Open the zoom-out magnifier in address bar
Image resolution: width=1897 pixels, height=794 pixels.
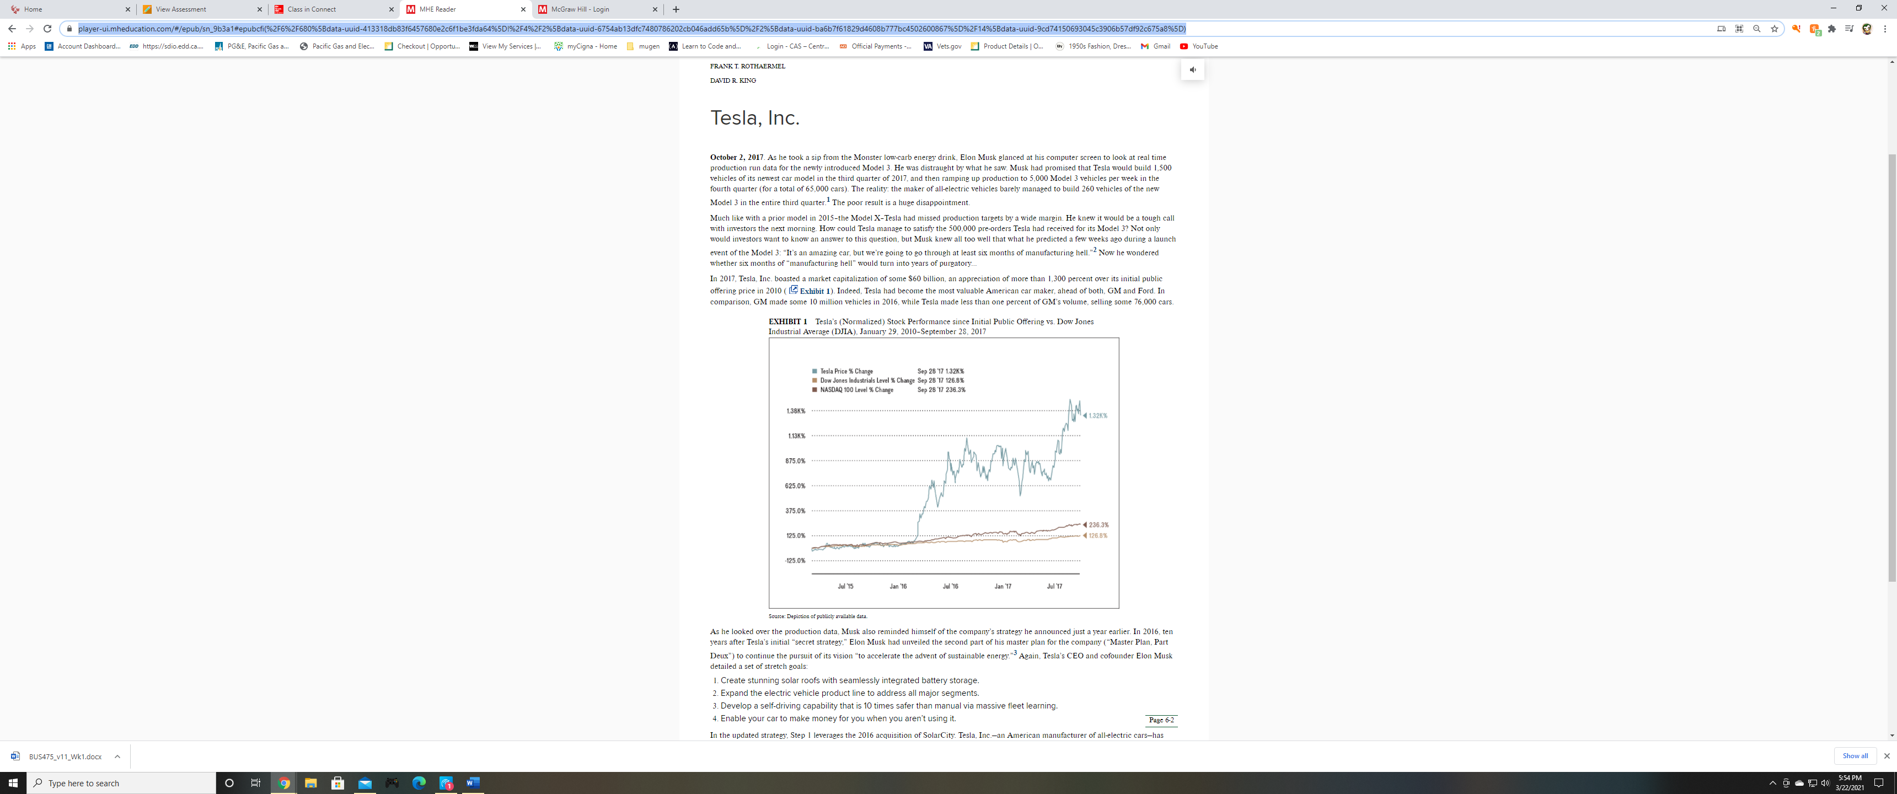1756,29
